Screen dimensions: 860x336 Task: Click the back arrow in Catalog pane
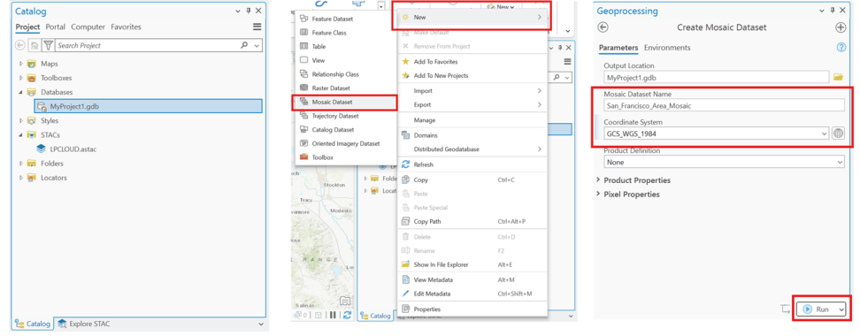click(x=19, y=46)
